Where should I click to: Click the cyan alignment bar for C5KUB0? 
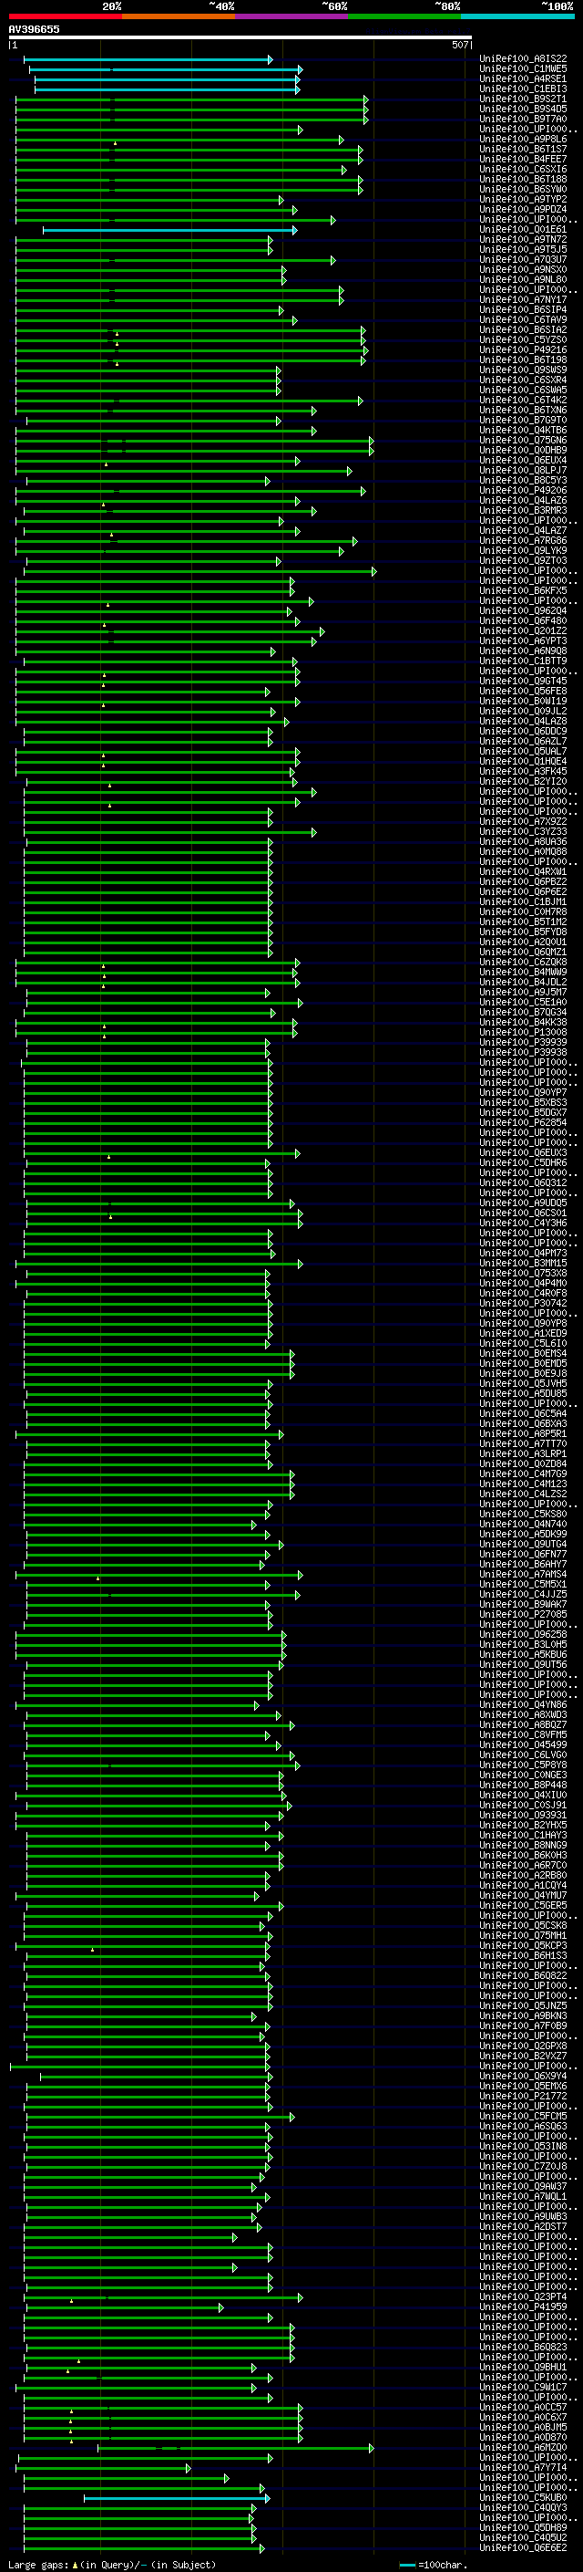pyautogui.click(x=177, y=2499)
